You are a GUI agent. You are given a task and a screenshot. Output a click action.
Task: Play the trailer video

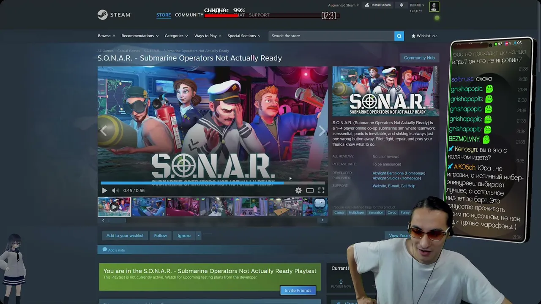pyautogui.click(x=104, y=190)
